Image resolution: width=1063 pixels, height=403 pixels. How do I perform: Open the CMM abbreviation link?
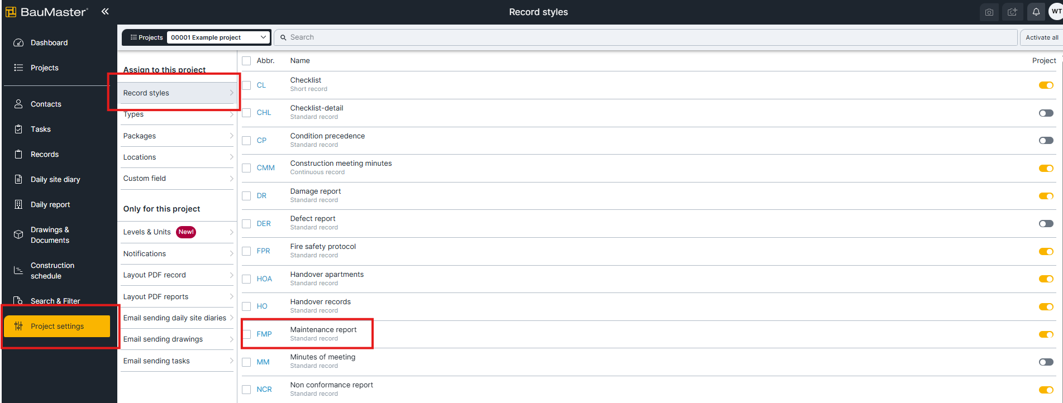[266, 168]
